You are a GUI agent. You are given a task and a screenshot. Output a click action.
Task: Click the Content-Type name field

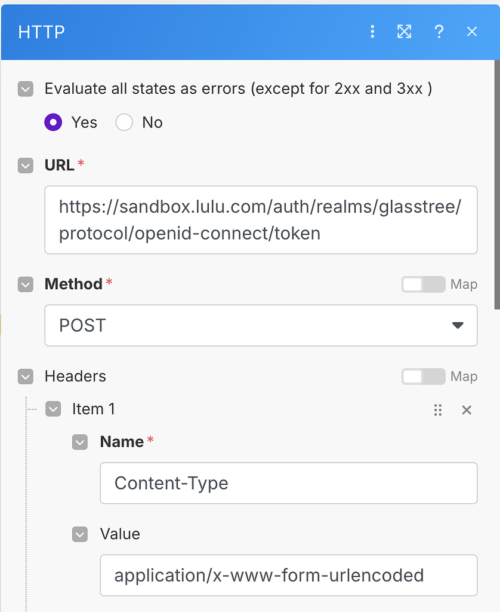pos(288,484)
